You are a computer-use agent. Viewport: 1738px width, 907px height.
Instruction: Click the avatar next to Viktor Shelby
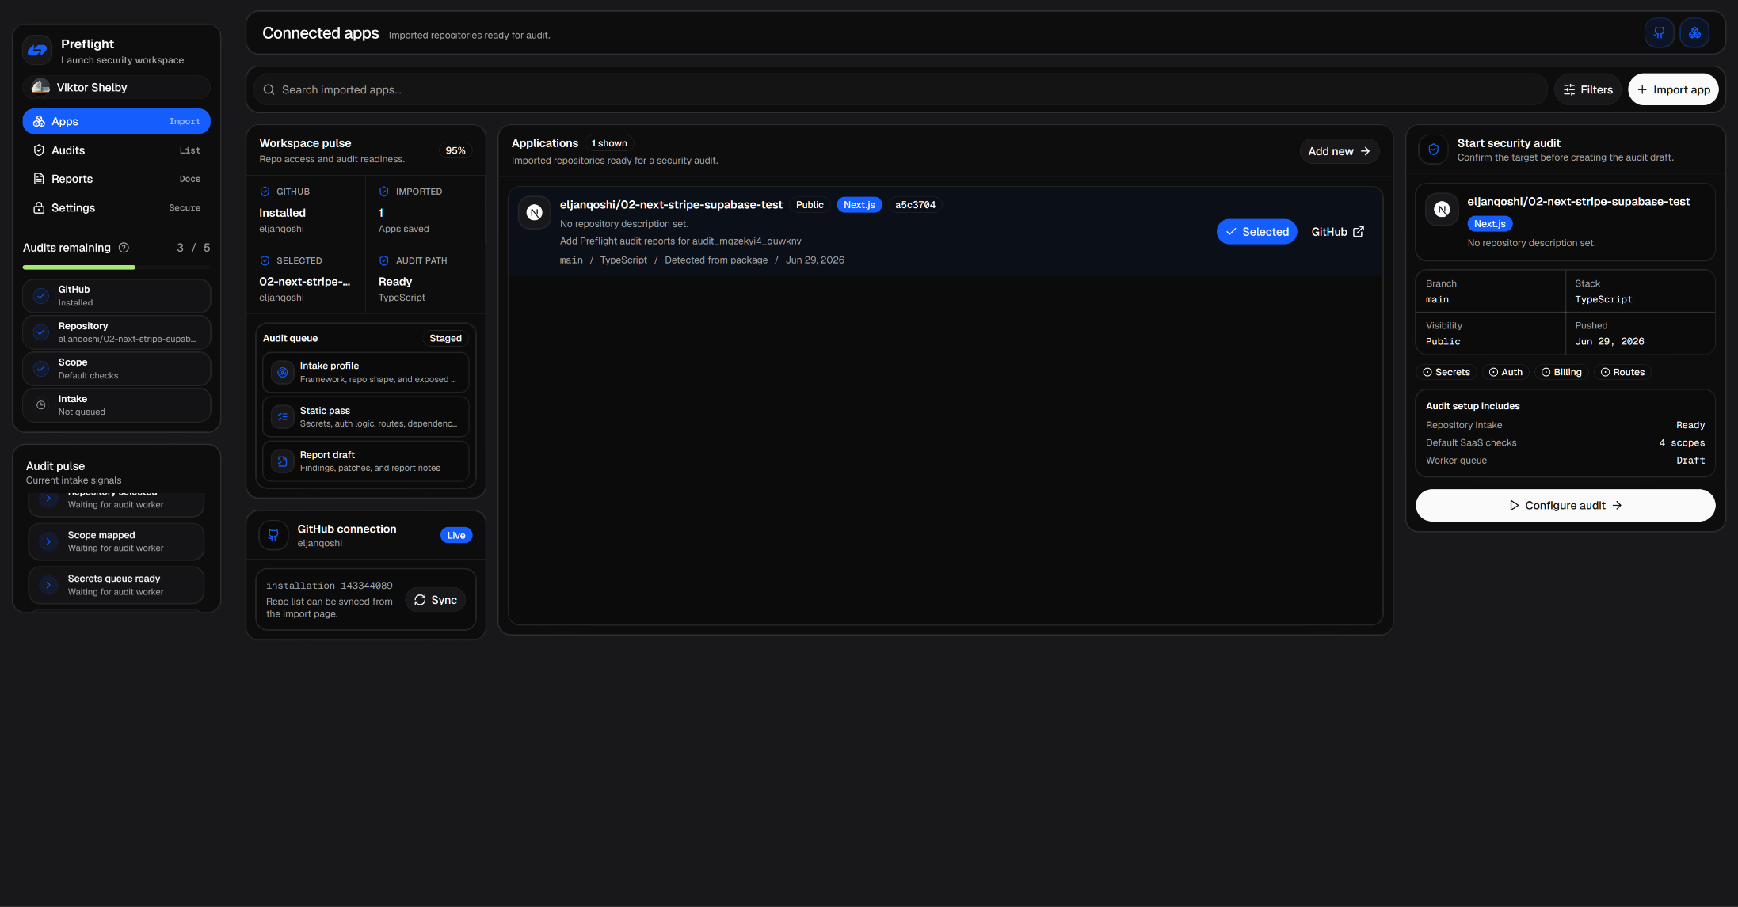40,87
